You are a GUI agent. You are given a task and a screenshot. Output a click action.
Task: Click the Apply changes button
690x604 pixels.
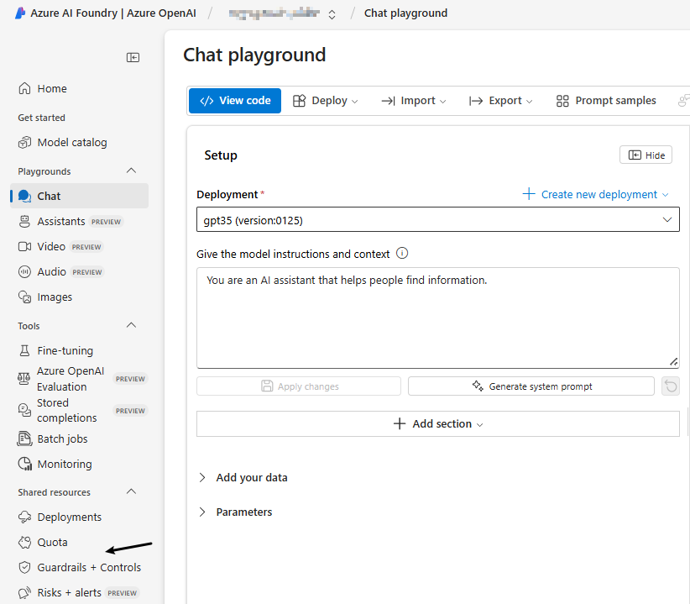coord(299,386)
